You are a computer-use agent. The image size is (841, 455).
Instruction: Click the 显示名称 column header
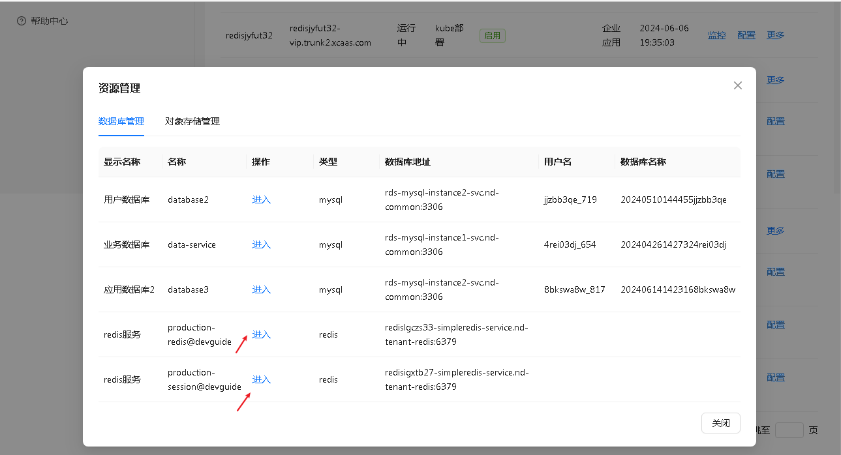tap(122, 162)
